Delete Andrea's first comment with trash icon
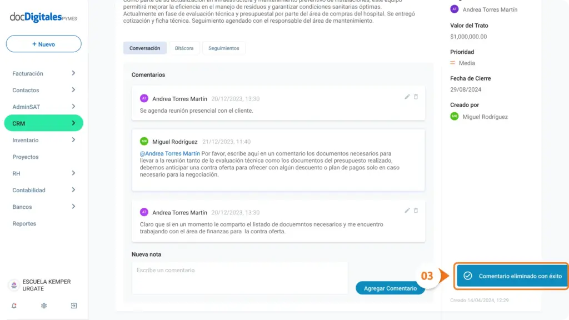Screen dimensions: 569x320 tap(416, 97)
